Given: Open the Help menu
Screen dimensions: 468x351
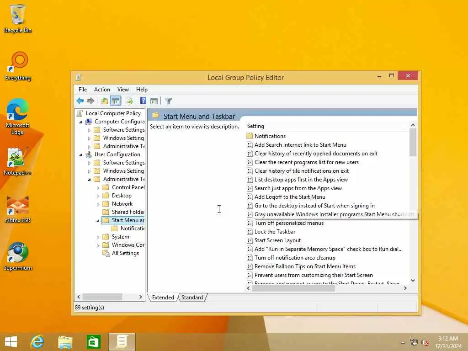Looking at the screenshot, I should (142, 90).
